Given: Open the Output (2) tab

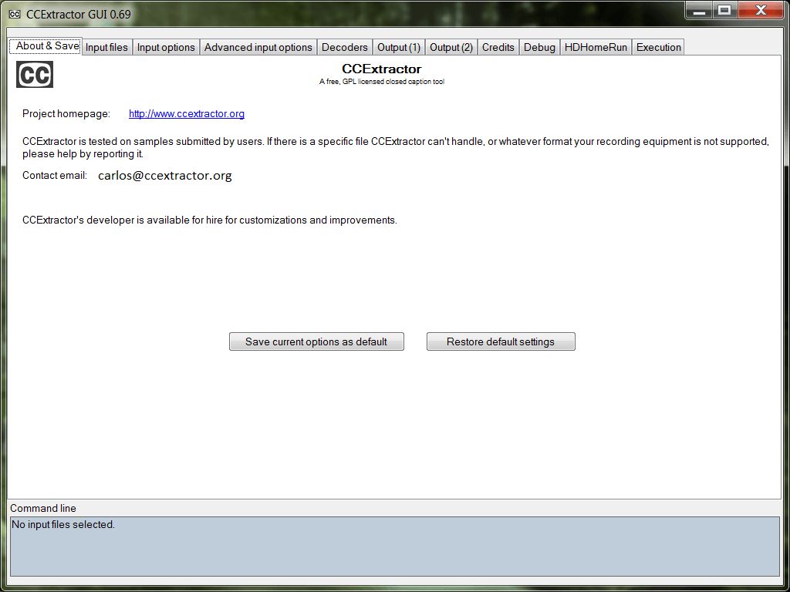Looking at the screenshot, I should tap(451, 47).
